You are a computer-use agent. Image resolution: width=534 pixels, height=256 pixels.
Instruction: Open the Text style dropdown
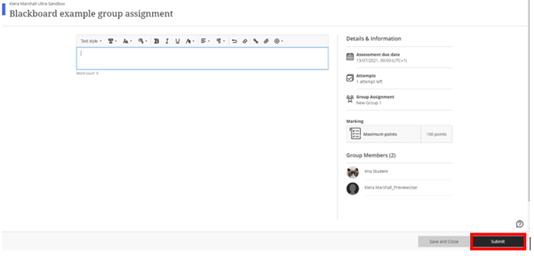click(91, 41)
